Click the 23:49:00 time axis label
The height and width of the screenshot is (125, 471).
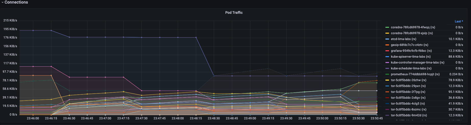[x=250, y=118]
